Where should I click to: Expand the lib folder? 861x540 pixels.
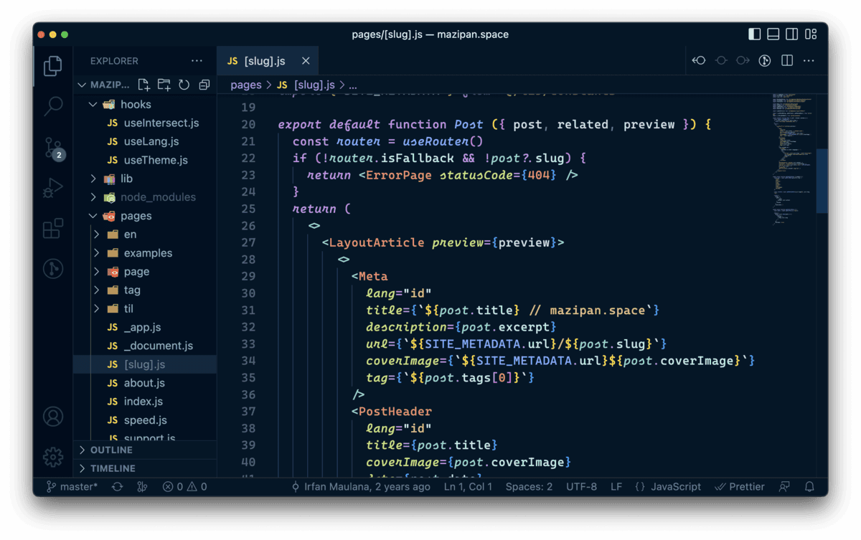[x=145, y=179]
